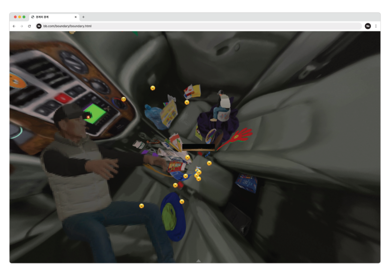Select the small seated figure on purple cloth

point(222,107)
